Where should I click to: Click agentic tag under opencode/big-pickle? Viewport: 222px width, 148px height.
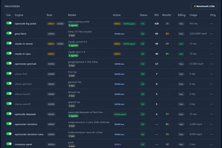[x=73, y=26]
